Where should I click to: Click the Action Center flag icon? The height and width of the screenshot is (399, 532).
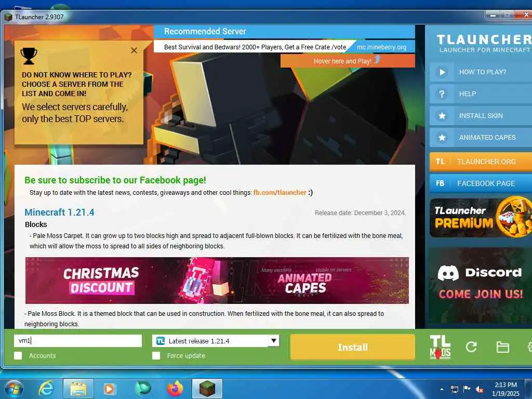[467, 389]
